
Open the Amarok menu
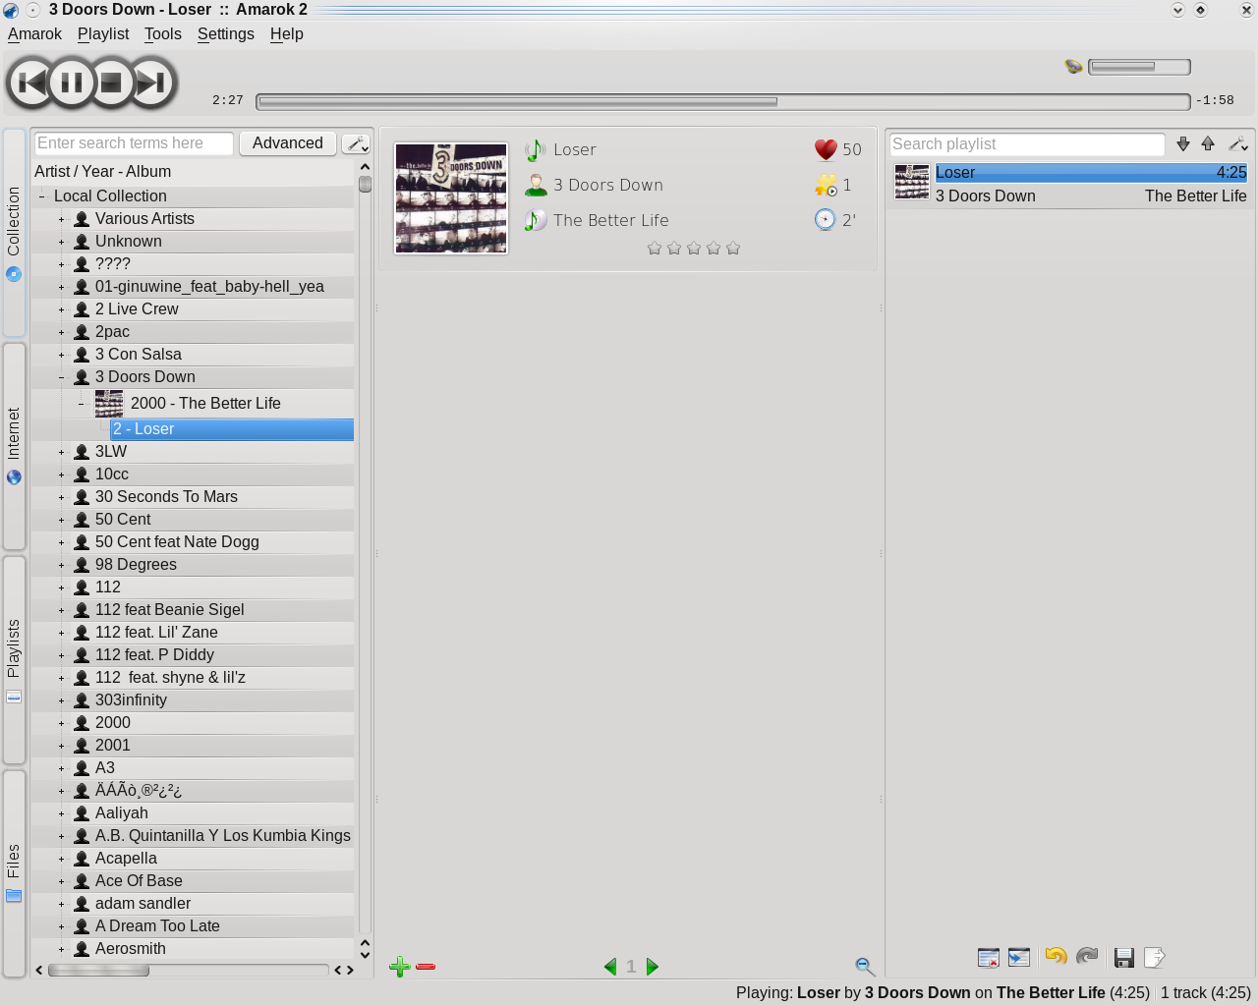point(34,33)
